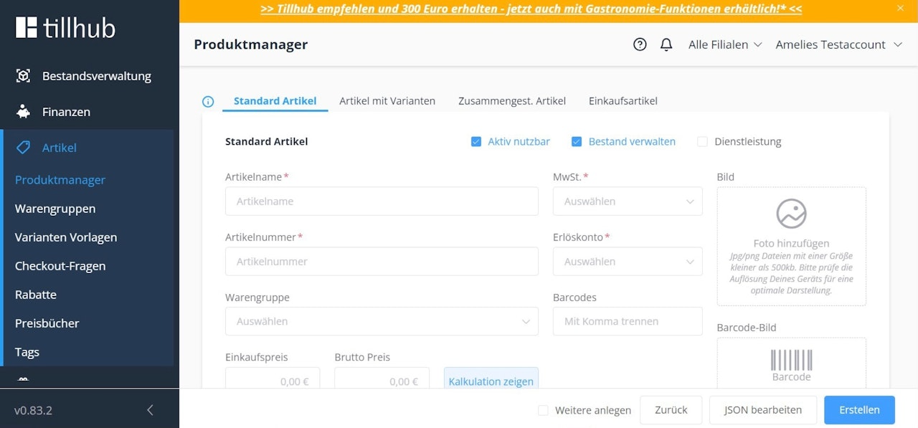The width and height of the screenshot is (918, 428).
Task: Click into the Artikelname input field
Action: [x=382, y=201]
